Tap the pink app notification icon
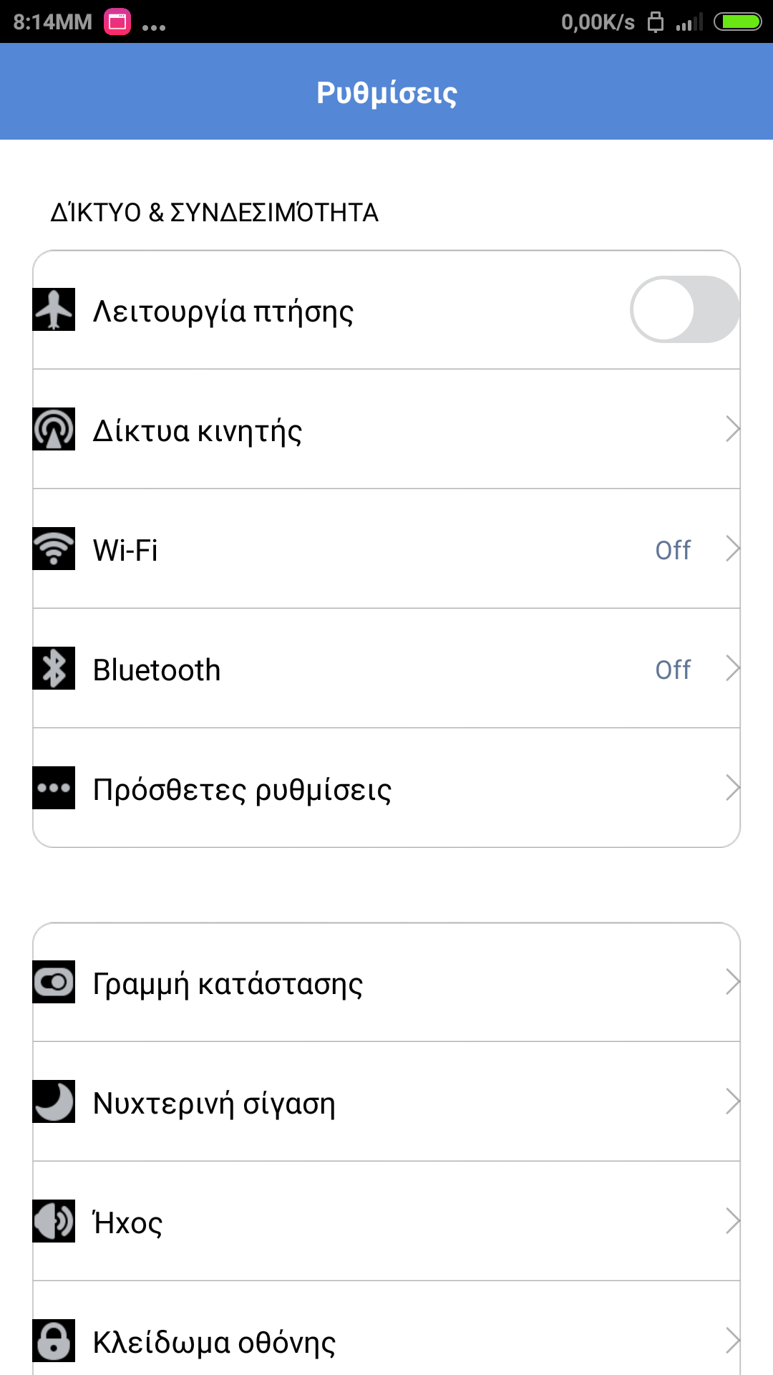 click(117, 22)
